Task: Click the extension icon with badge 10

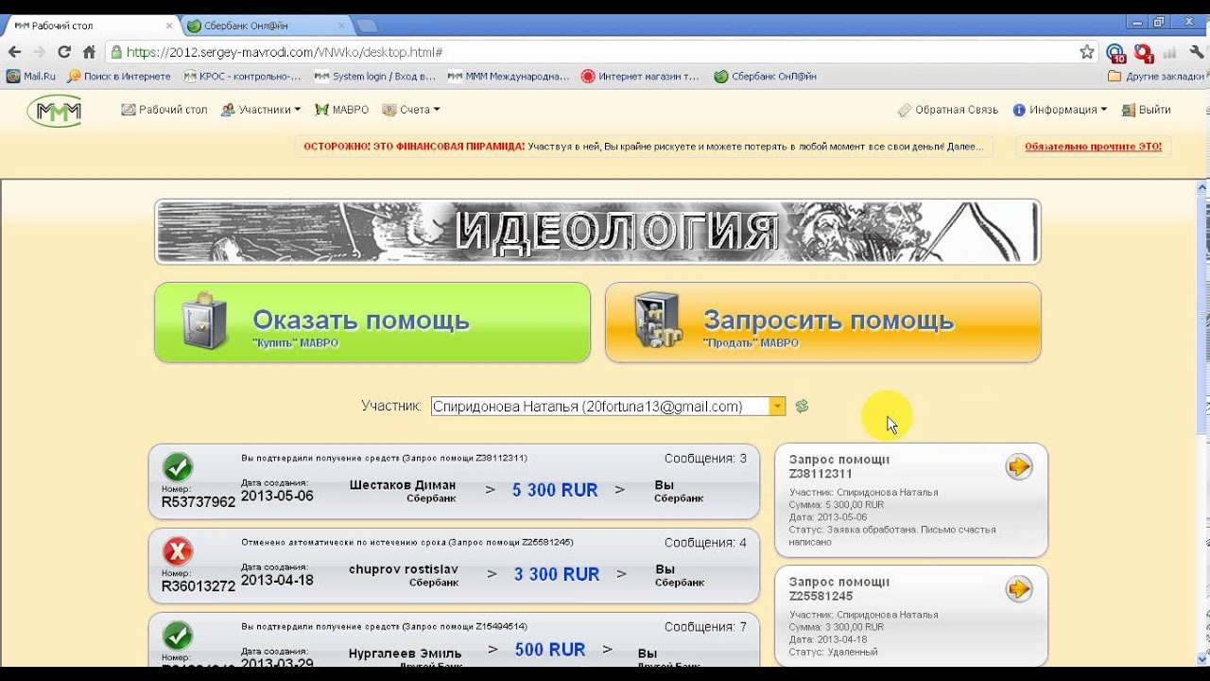Action: click(x=1116, y=53)
